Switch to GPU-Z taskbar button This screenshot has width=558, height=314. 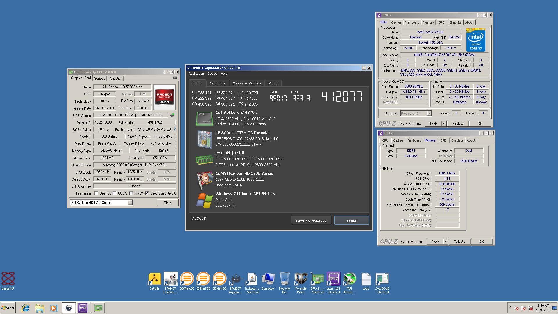click(98, 308)
